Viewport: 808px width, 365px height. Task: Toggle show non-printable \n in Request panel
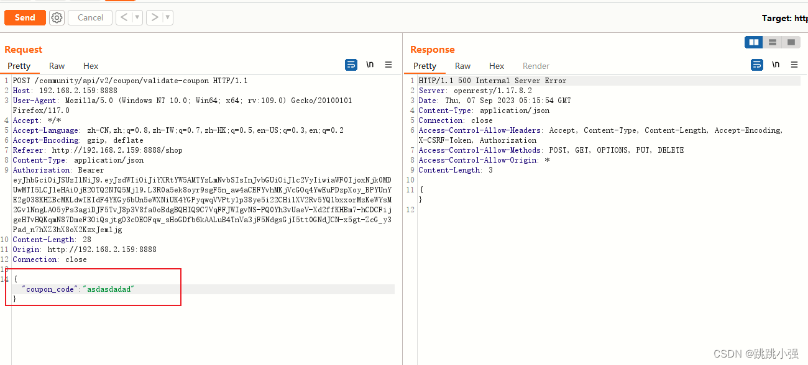click(370, 65)
